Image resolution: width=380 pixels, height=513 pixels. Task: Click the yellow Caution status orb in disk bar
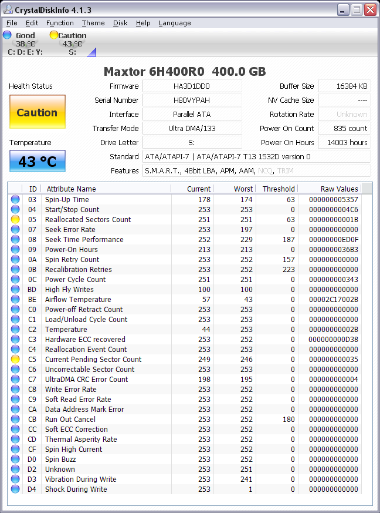[x=53, y=35]
